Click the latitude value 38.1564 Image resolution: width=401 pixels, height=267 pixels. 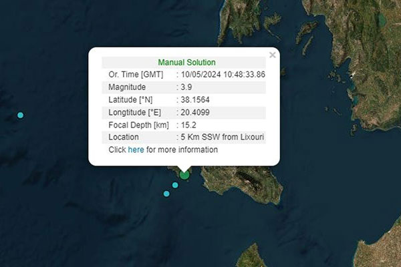pos(194,99)
